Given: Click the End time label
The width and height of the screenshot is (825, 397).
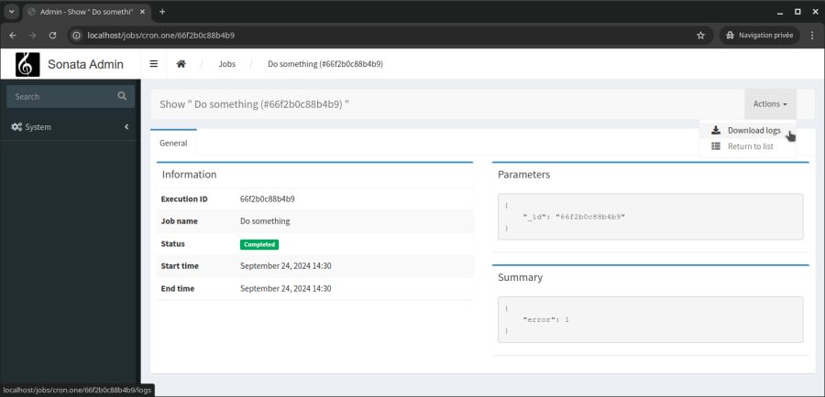Looking at the screenshot, I should point(177,288).
